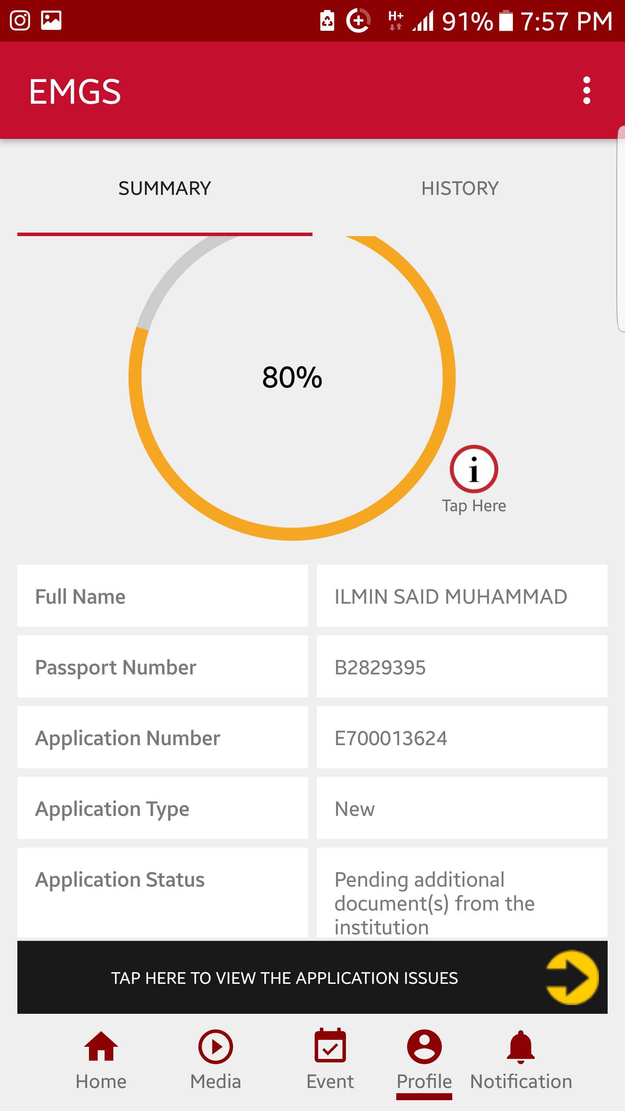The width and height of the screenshot is (625, 1111).
Task: Tap the red info icon
Action: click(x=474, y=469)
